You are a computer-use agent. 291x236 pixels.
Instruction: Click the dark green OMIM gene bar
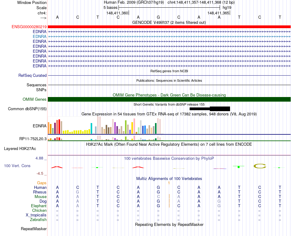169,99
